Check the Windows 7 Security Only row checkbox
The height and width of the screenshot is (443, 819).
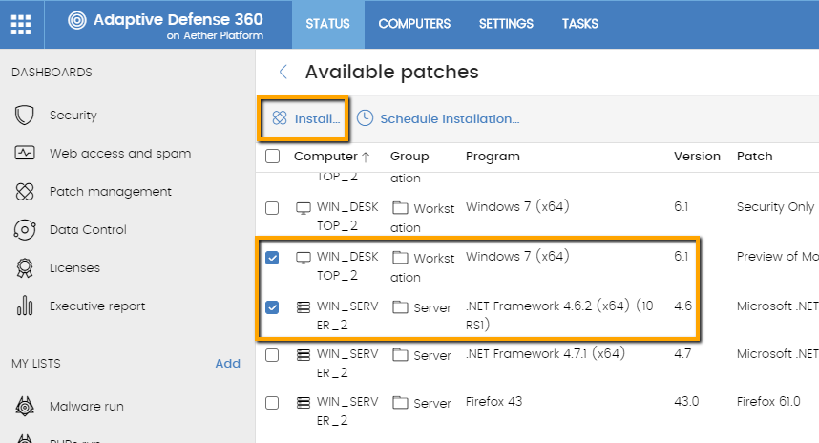272,208
